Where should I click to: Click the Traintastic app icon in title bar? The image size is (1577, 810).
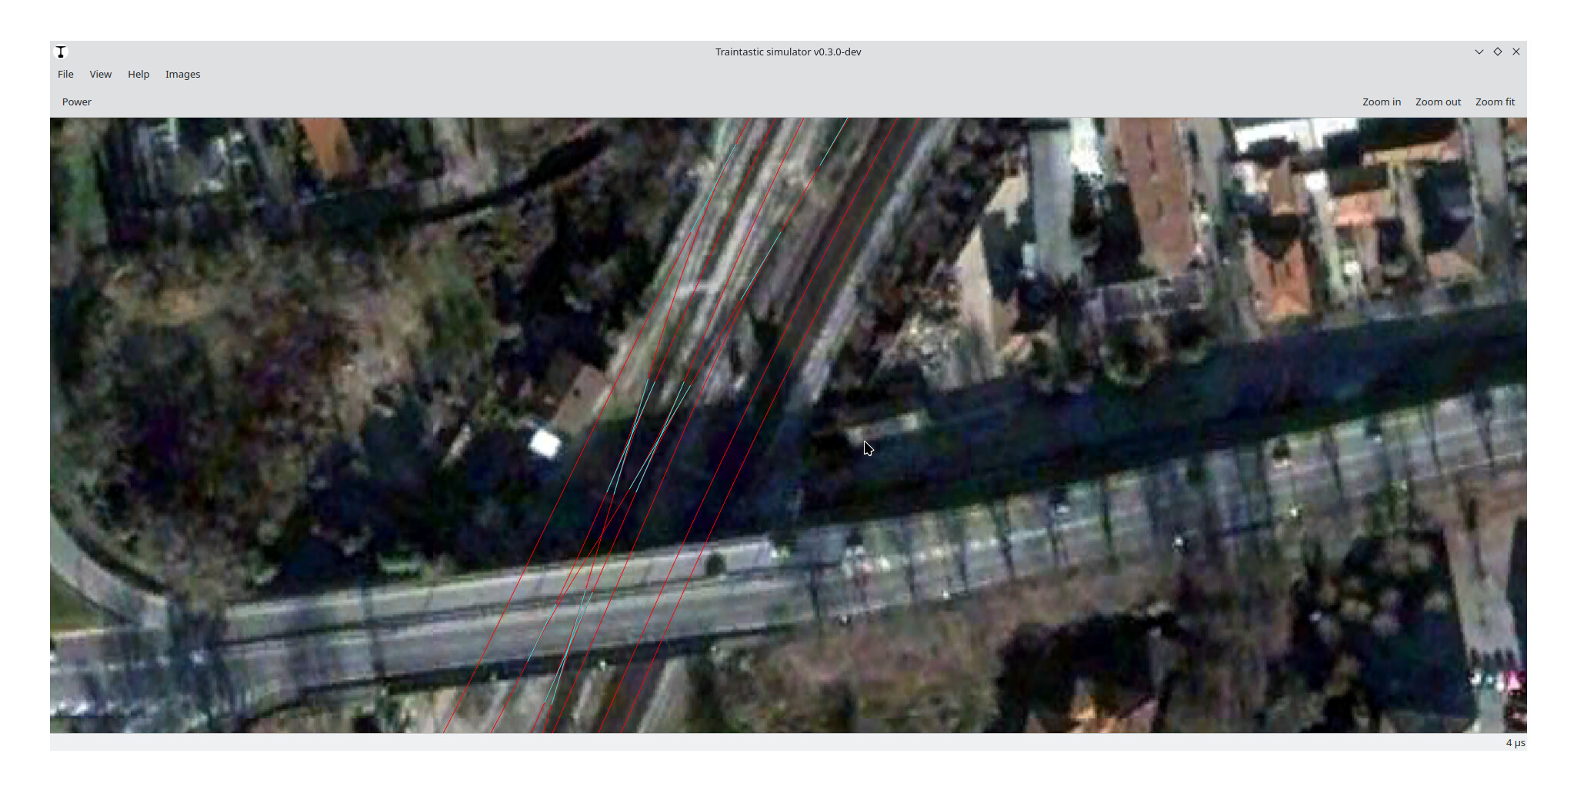tap(61, 52)
